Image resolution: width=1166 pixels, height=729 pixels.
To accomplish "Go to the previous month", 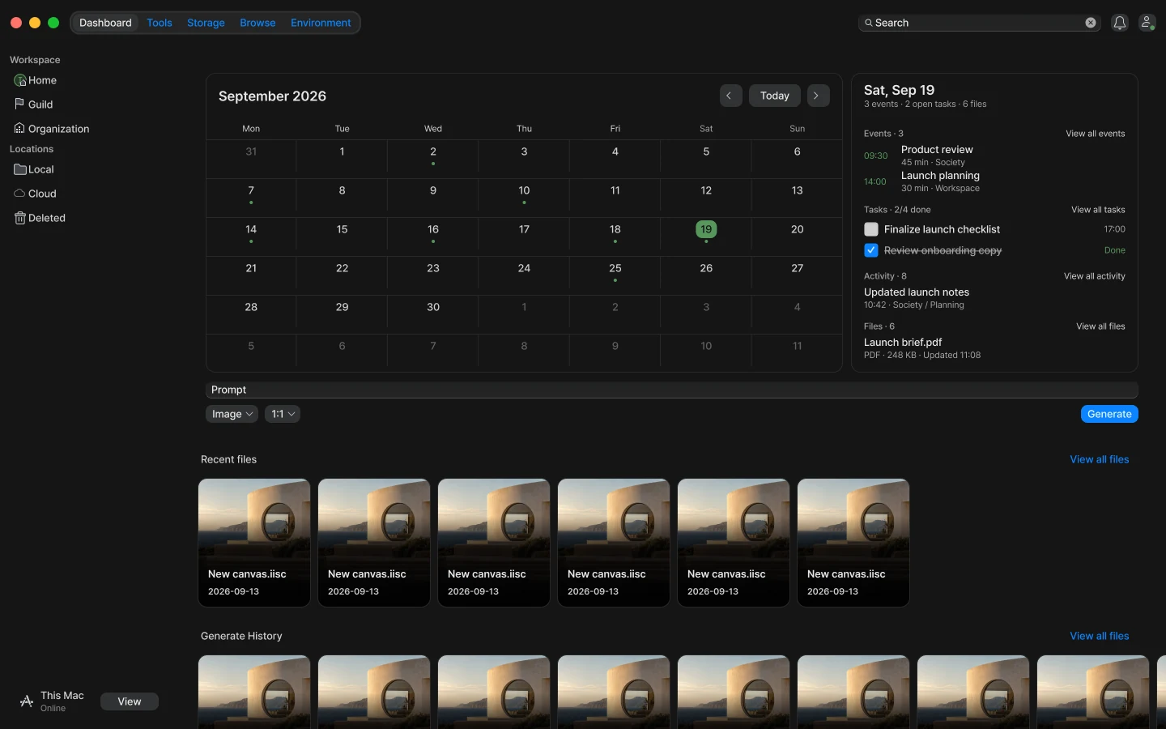I will [730, 96].
